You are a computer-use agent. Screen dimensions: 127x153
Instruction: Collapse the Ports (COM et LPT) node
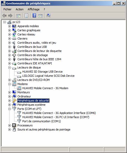tap(9, 109)
